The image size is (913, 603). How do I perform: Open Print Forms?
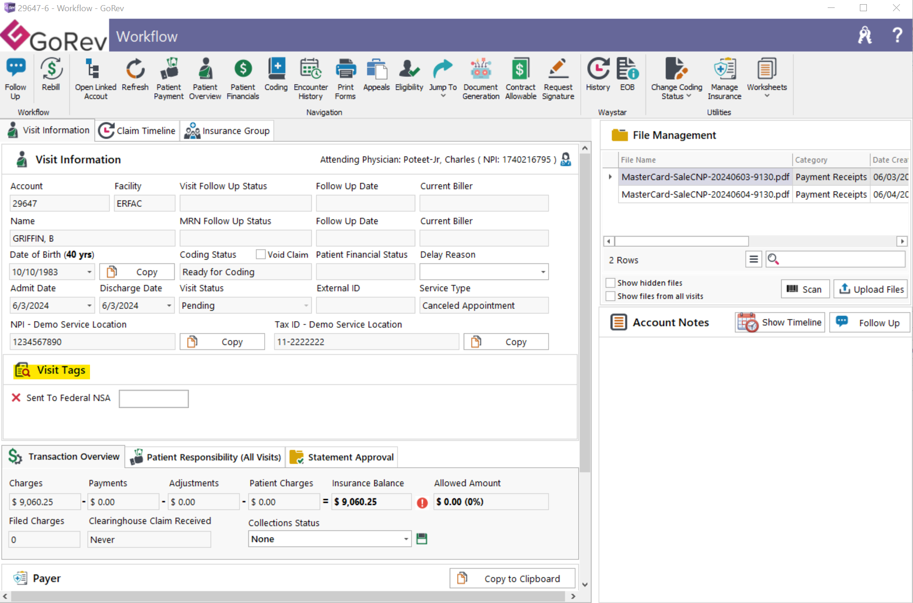(345, 78)
